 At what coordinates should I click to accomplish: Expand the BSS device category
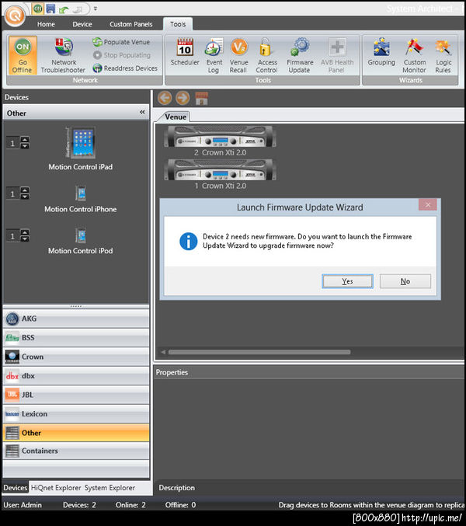[x=76, y=338]
